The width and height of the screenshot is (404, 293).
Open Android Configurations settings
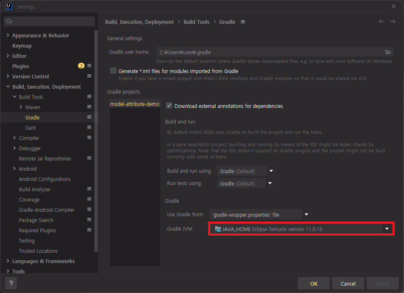pos(45,179)
